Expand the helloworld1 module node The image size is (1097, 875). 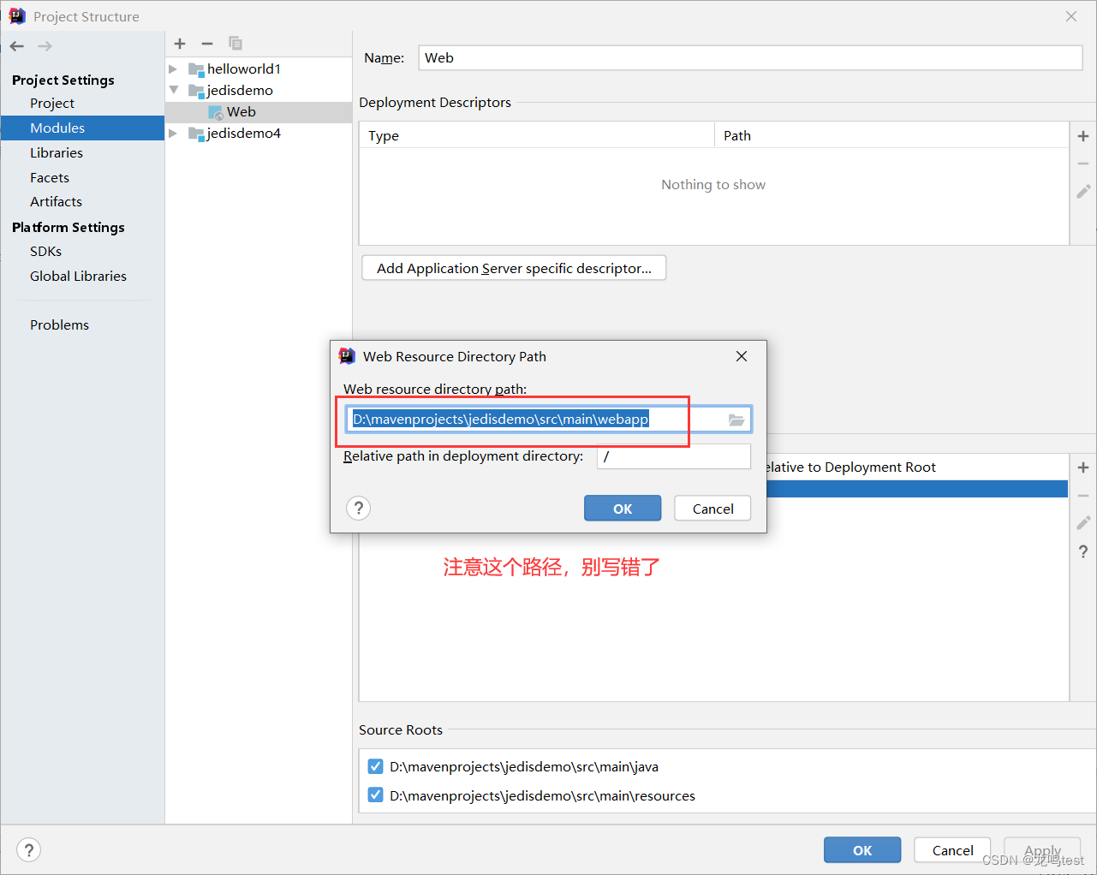point(173,68)
